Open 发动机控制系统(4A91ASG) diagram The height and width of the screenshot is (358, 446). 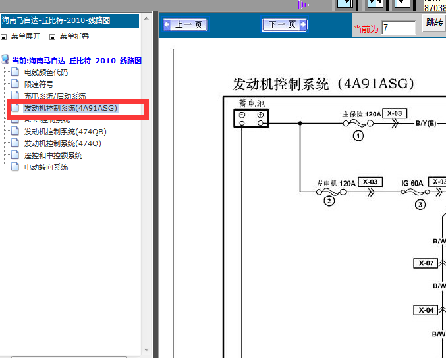click(x=70, y=108)
